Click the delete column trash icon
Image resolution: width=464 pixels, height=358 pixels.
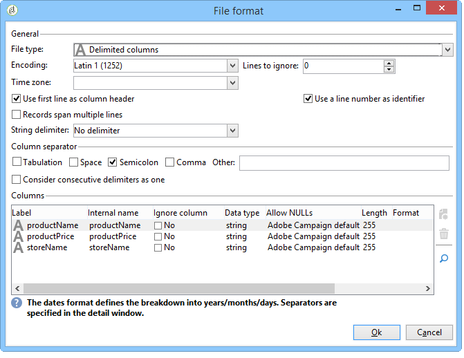tap(443, 234)
